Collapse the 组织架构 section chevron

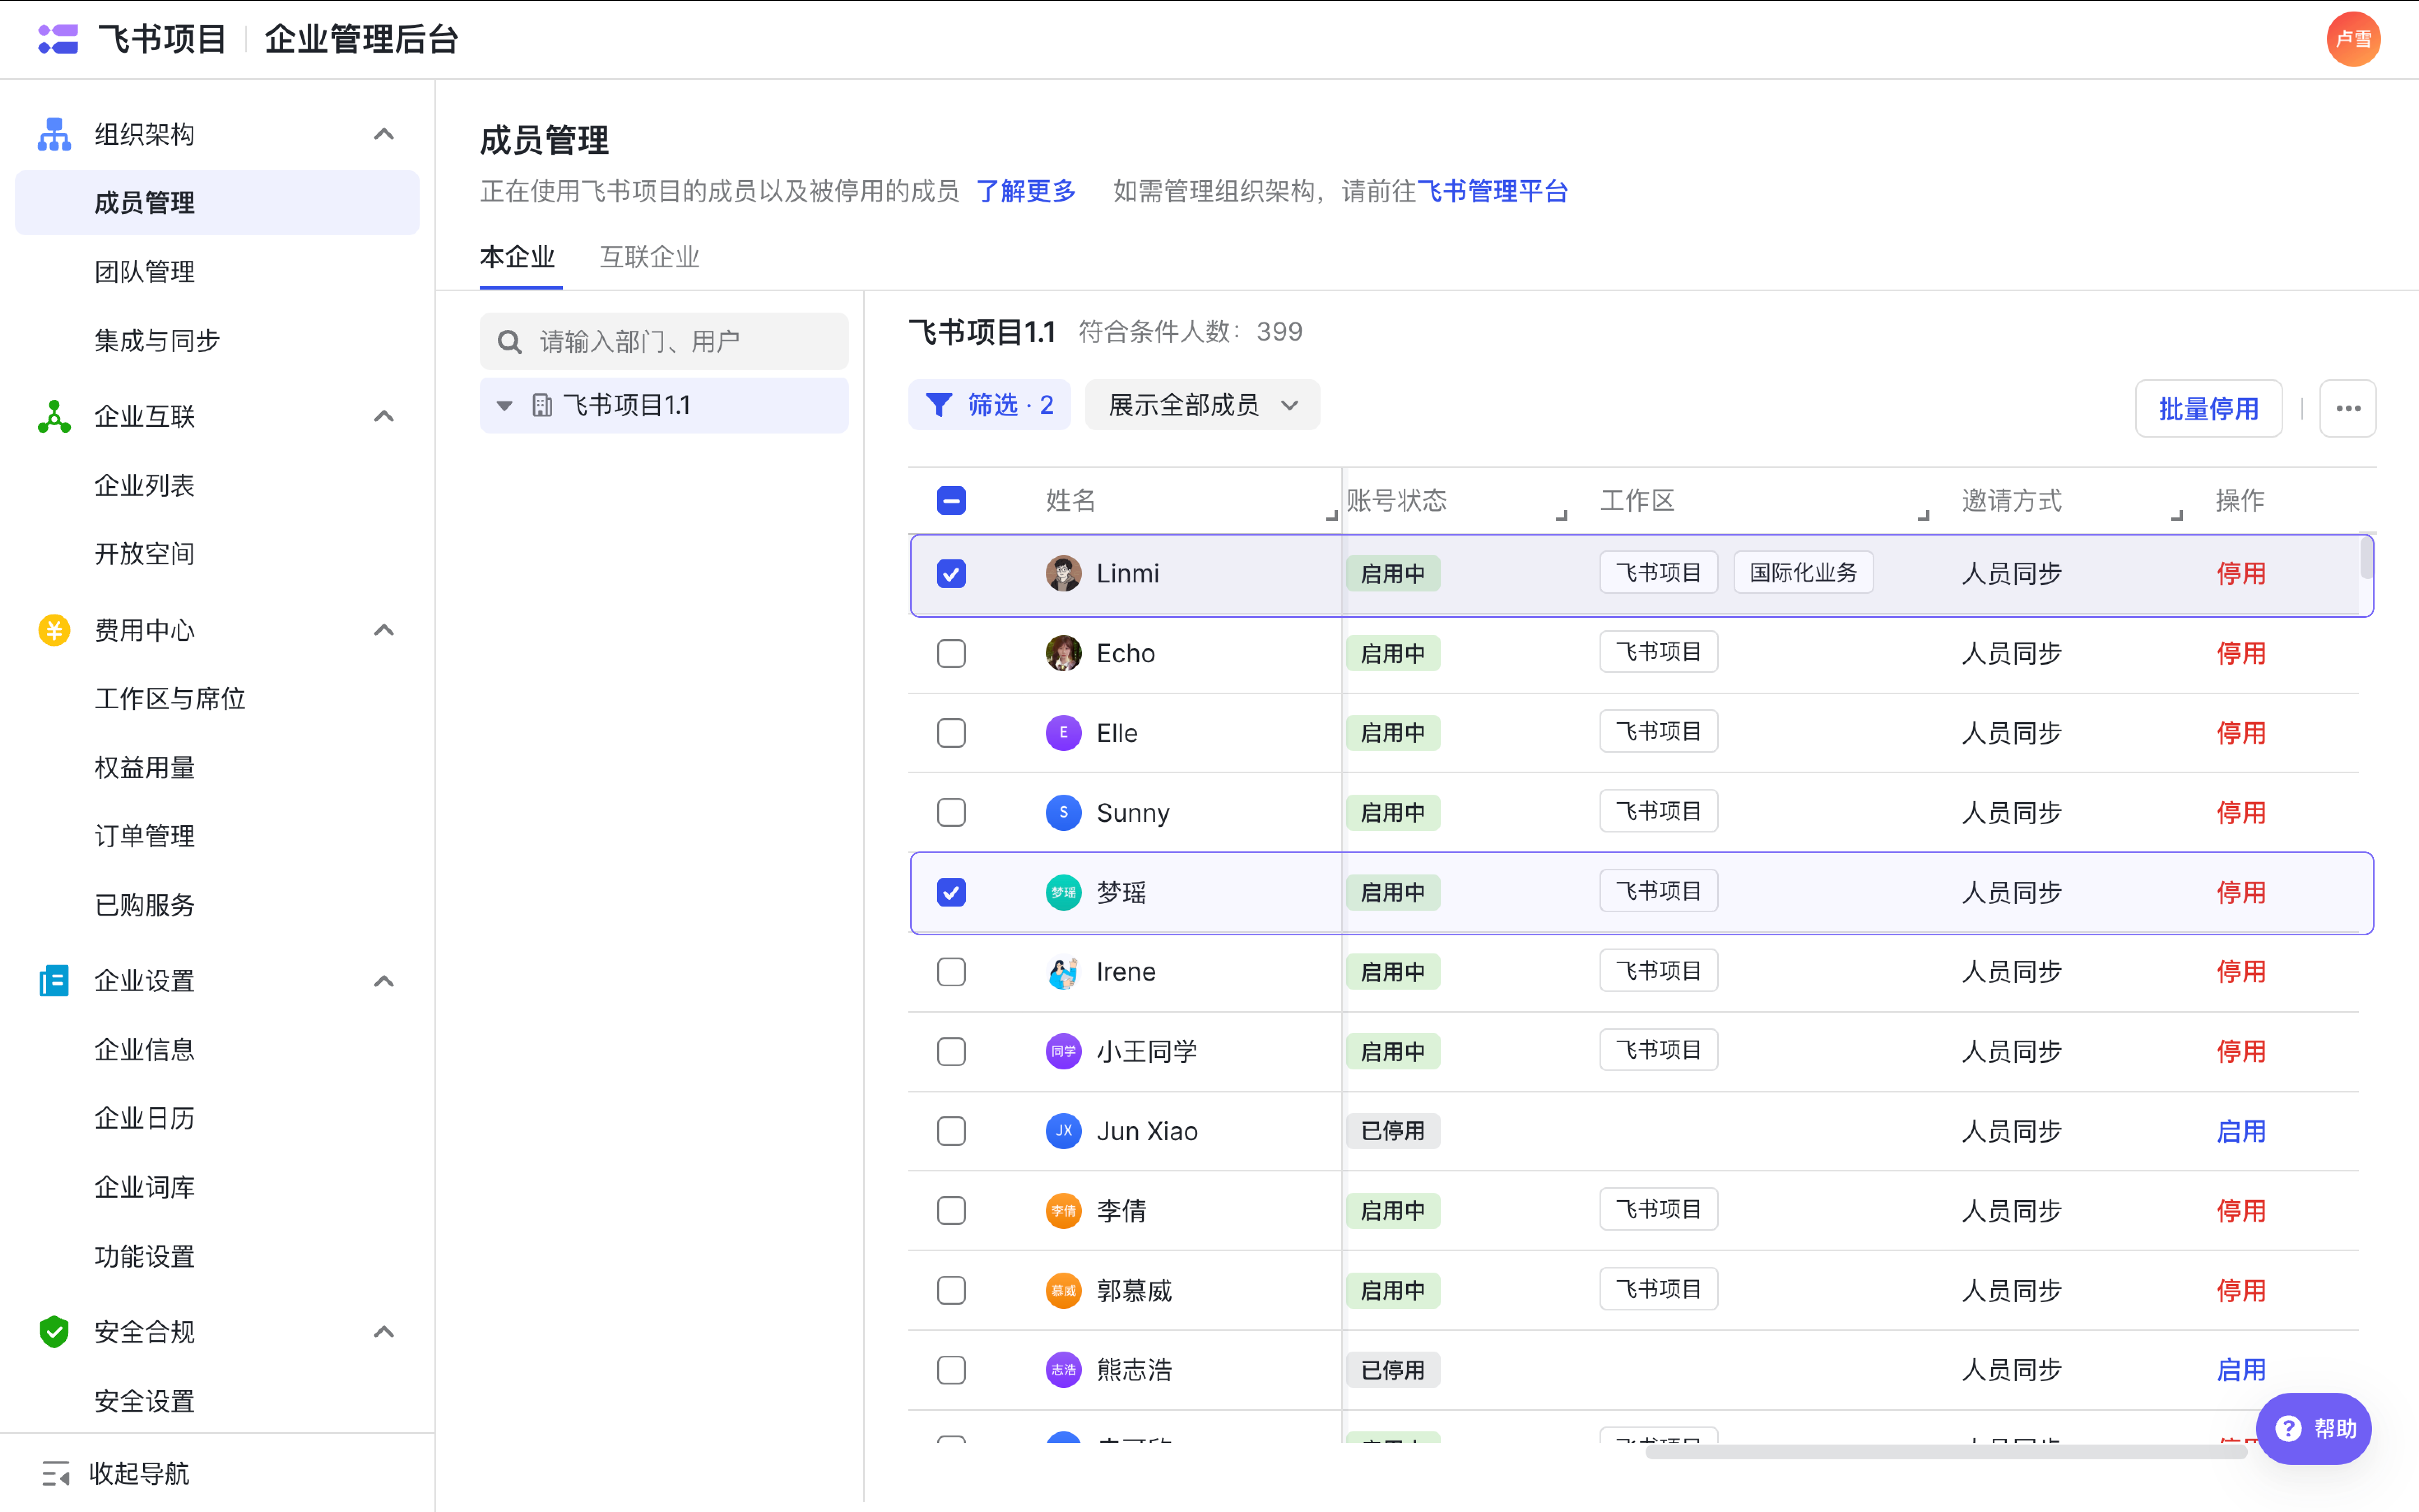click(384, 134)
